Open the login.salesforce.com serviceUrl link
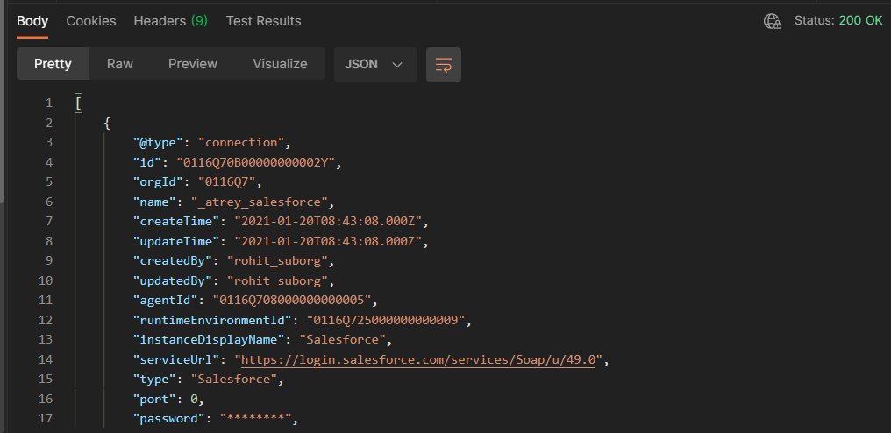Viewport: 891px width, 433px height. coord(418,359)
